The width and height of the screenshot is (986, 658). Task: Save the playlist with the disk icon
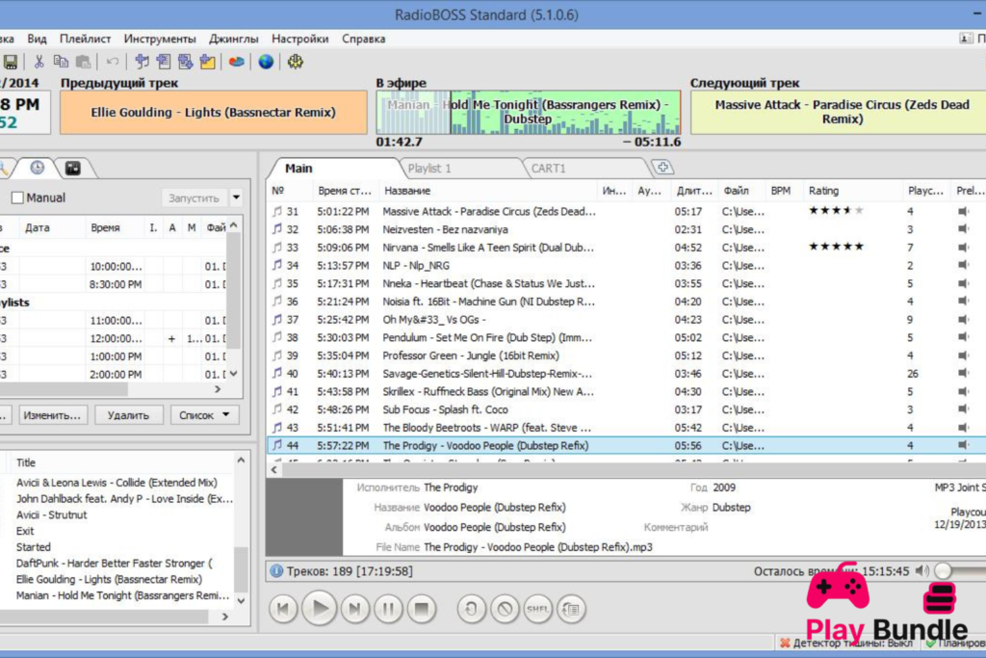[x=11, y=61]
